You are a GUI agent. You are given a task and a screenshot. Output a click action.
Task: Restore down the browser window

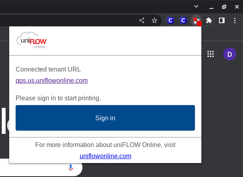pyautogui.click(x=224, y=7)
